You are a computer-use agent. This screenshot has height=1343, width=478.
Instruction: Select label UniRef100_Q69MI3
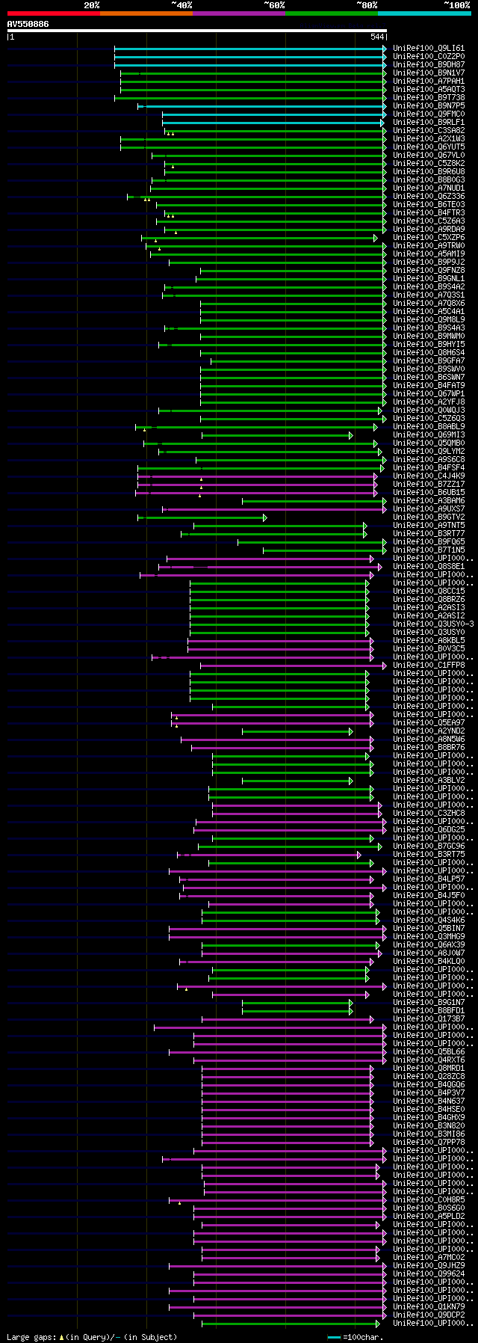[429, 435]
